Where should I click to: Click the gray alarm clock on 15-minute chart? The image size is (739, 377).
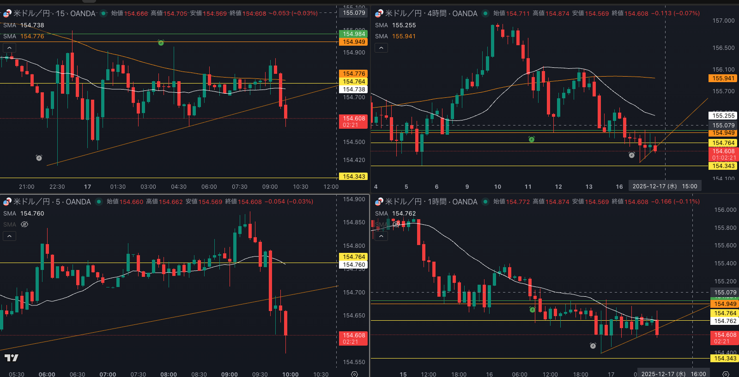coord(39,158)
